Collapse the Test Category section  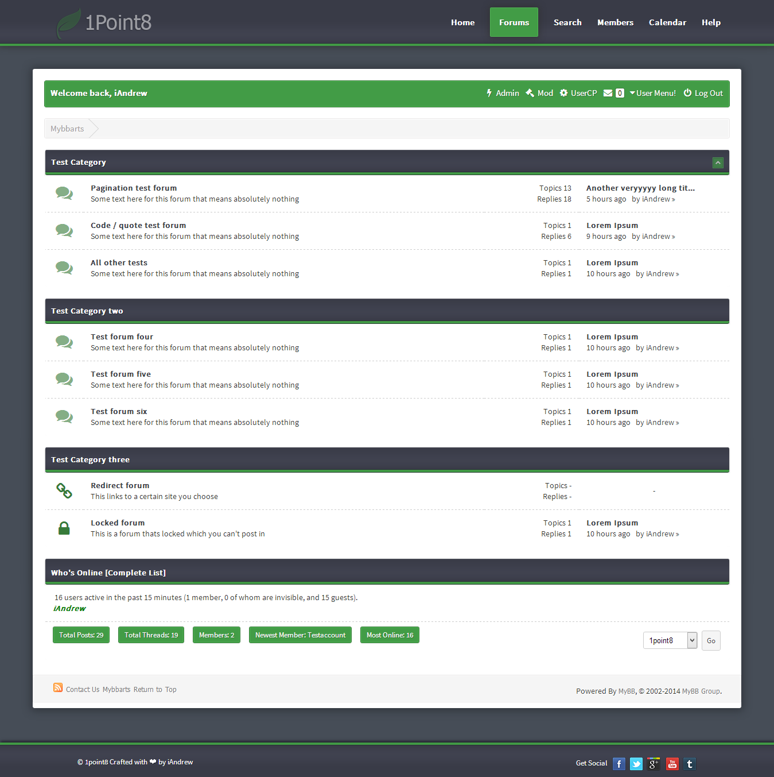[x=718, y=163]
